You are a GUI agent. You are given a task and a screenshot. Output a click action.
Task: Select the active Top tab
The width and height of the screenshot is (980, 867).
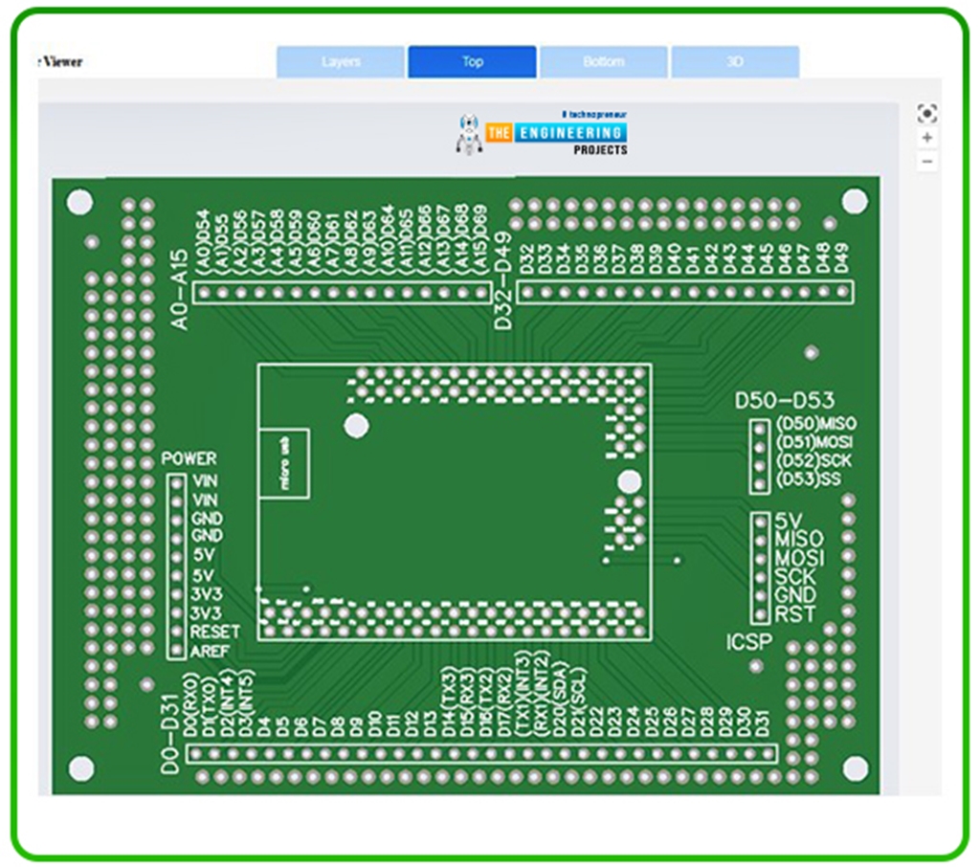tap(471, 61)
